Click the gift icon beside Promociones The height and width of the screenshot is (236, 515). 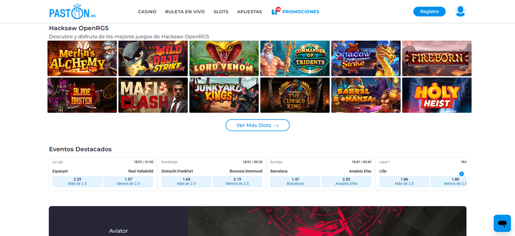275,11
